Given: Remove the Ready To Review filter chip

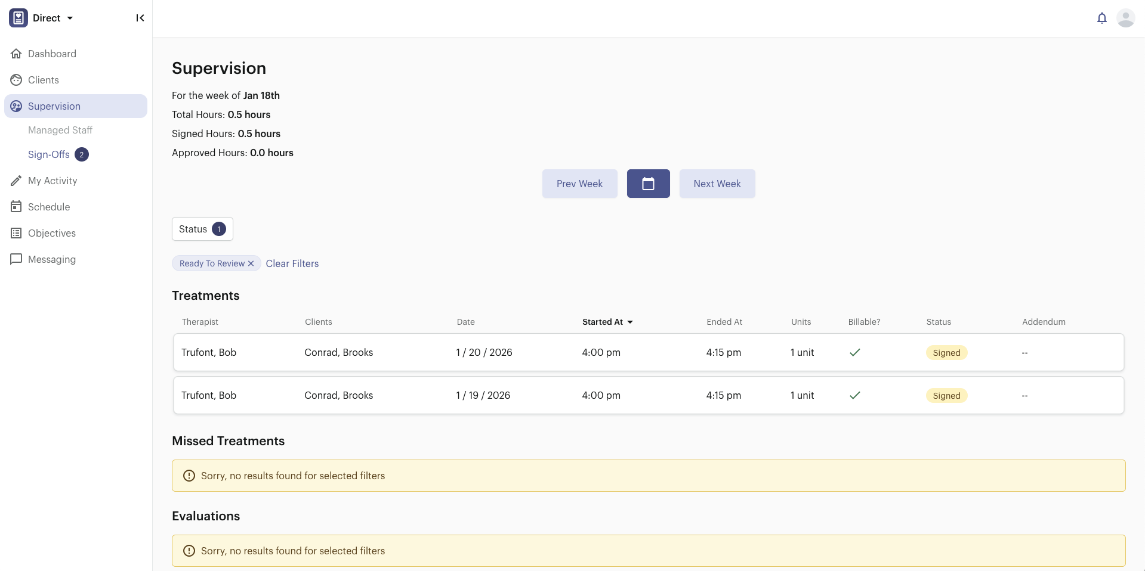Looking at the screenshot, I should click(251, 263).
